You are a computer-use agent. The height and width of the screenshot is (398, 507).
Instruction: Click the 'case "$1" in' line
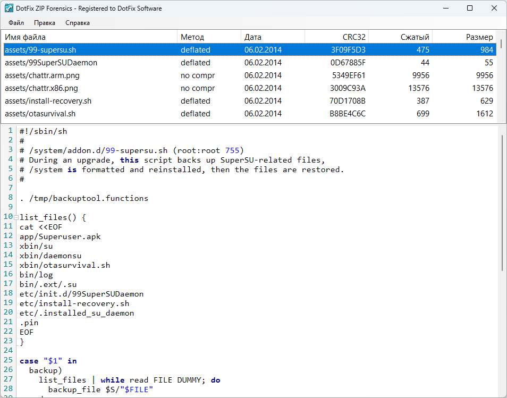48,361
